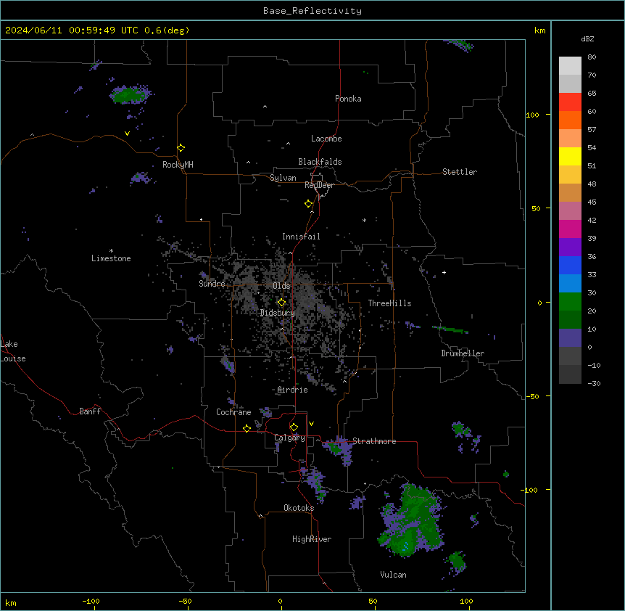Click the RockyMH label
This screenshot has height=611, width=625.
click(x=178, y=164)
